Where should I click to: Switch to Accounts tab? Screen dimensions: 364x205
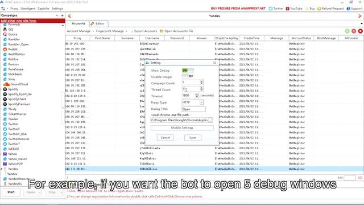click(x=77, y=23)
